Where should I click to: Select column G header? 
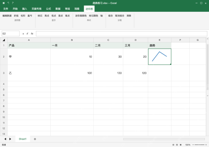click(x=198, y=40)
